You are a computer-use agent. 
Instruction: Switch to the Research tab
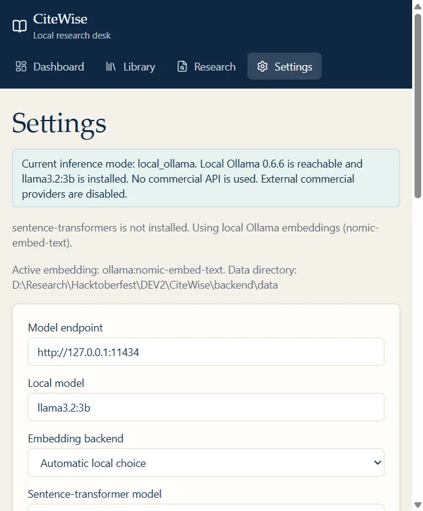[206, 66]
